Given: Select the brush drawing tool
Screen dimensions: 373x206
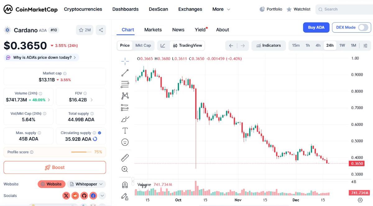Looking at the screenshot, I should coord(125,119).
